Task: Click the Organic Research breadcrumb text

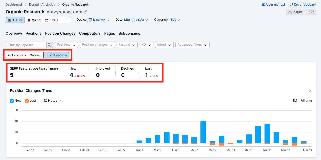Action: tap(75, 5)
